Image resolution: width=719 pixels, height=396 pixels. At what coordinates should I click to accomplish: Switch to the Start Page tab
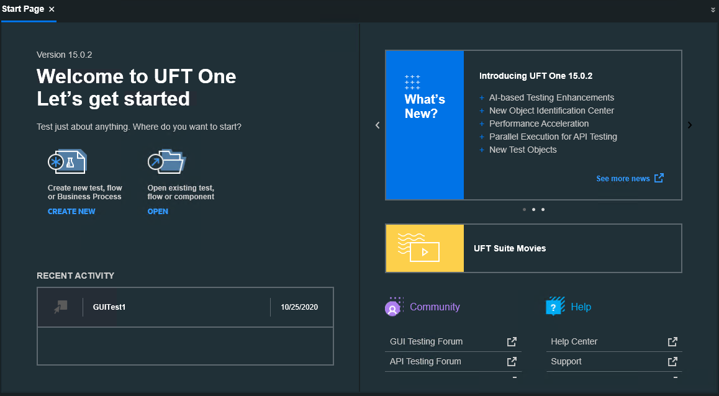tap(22, 9)
